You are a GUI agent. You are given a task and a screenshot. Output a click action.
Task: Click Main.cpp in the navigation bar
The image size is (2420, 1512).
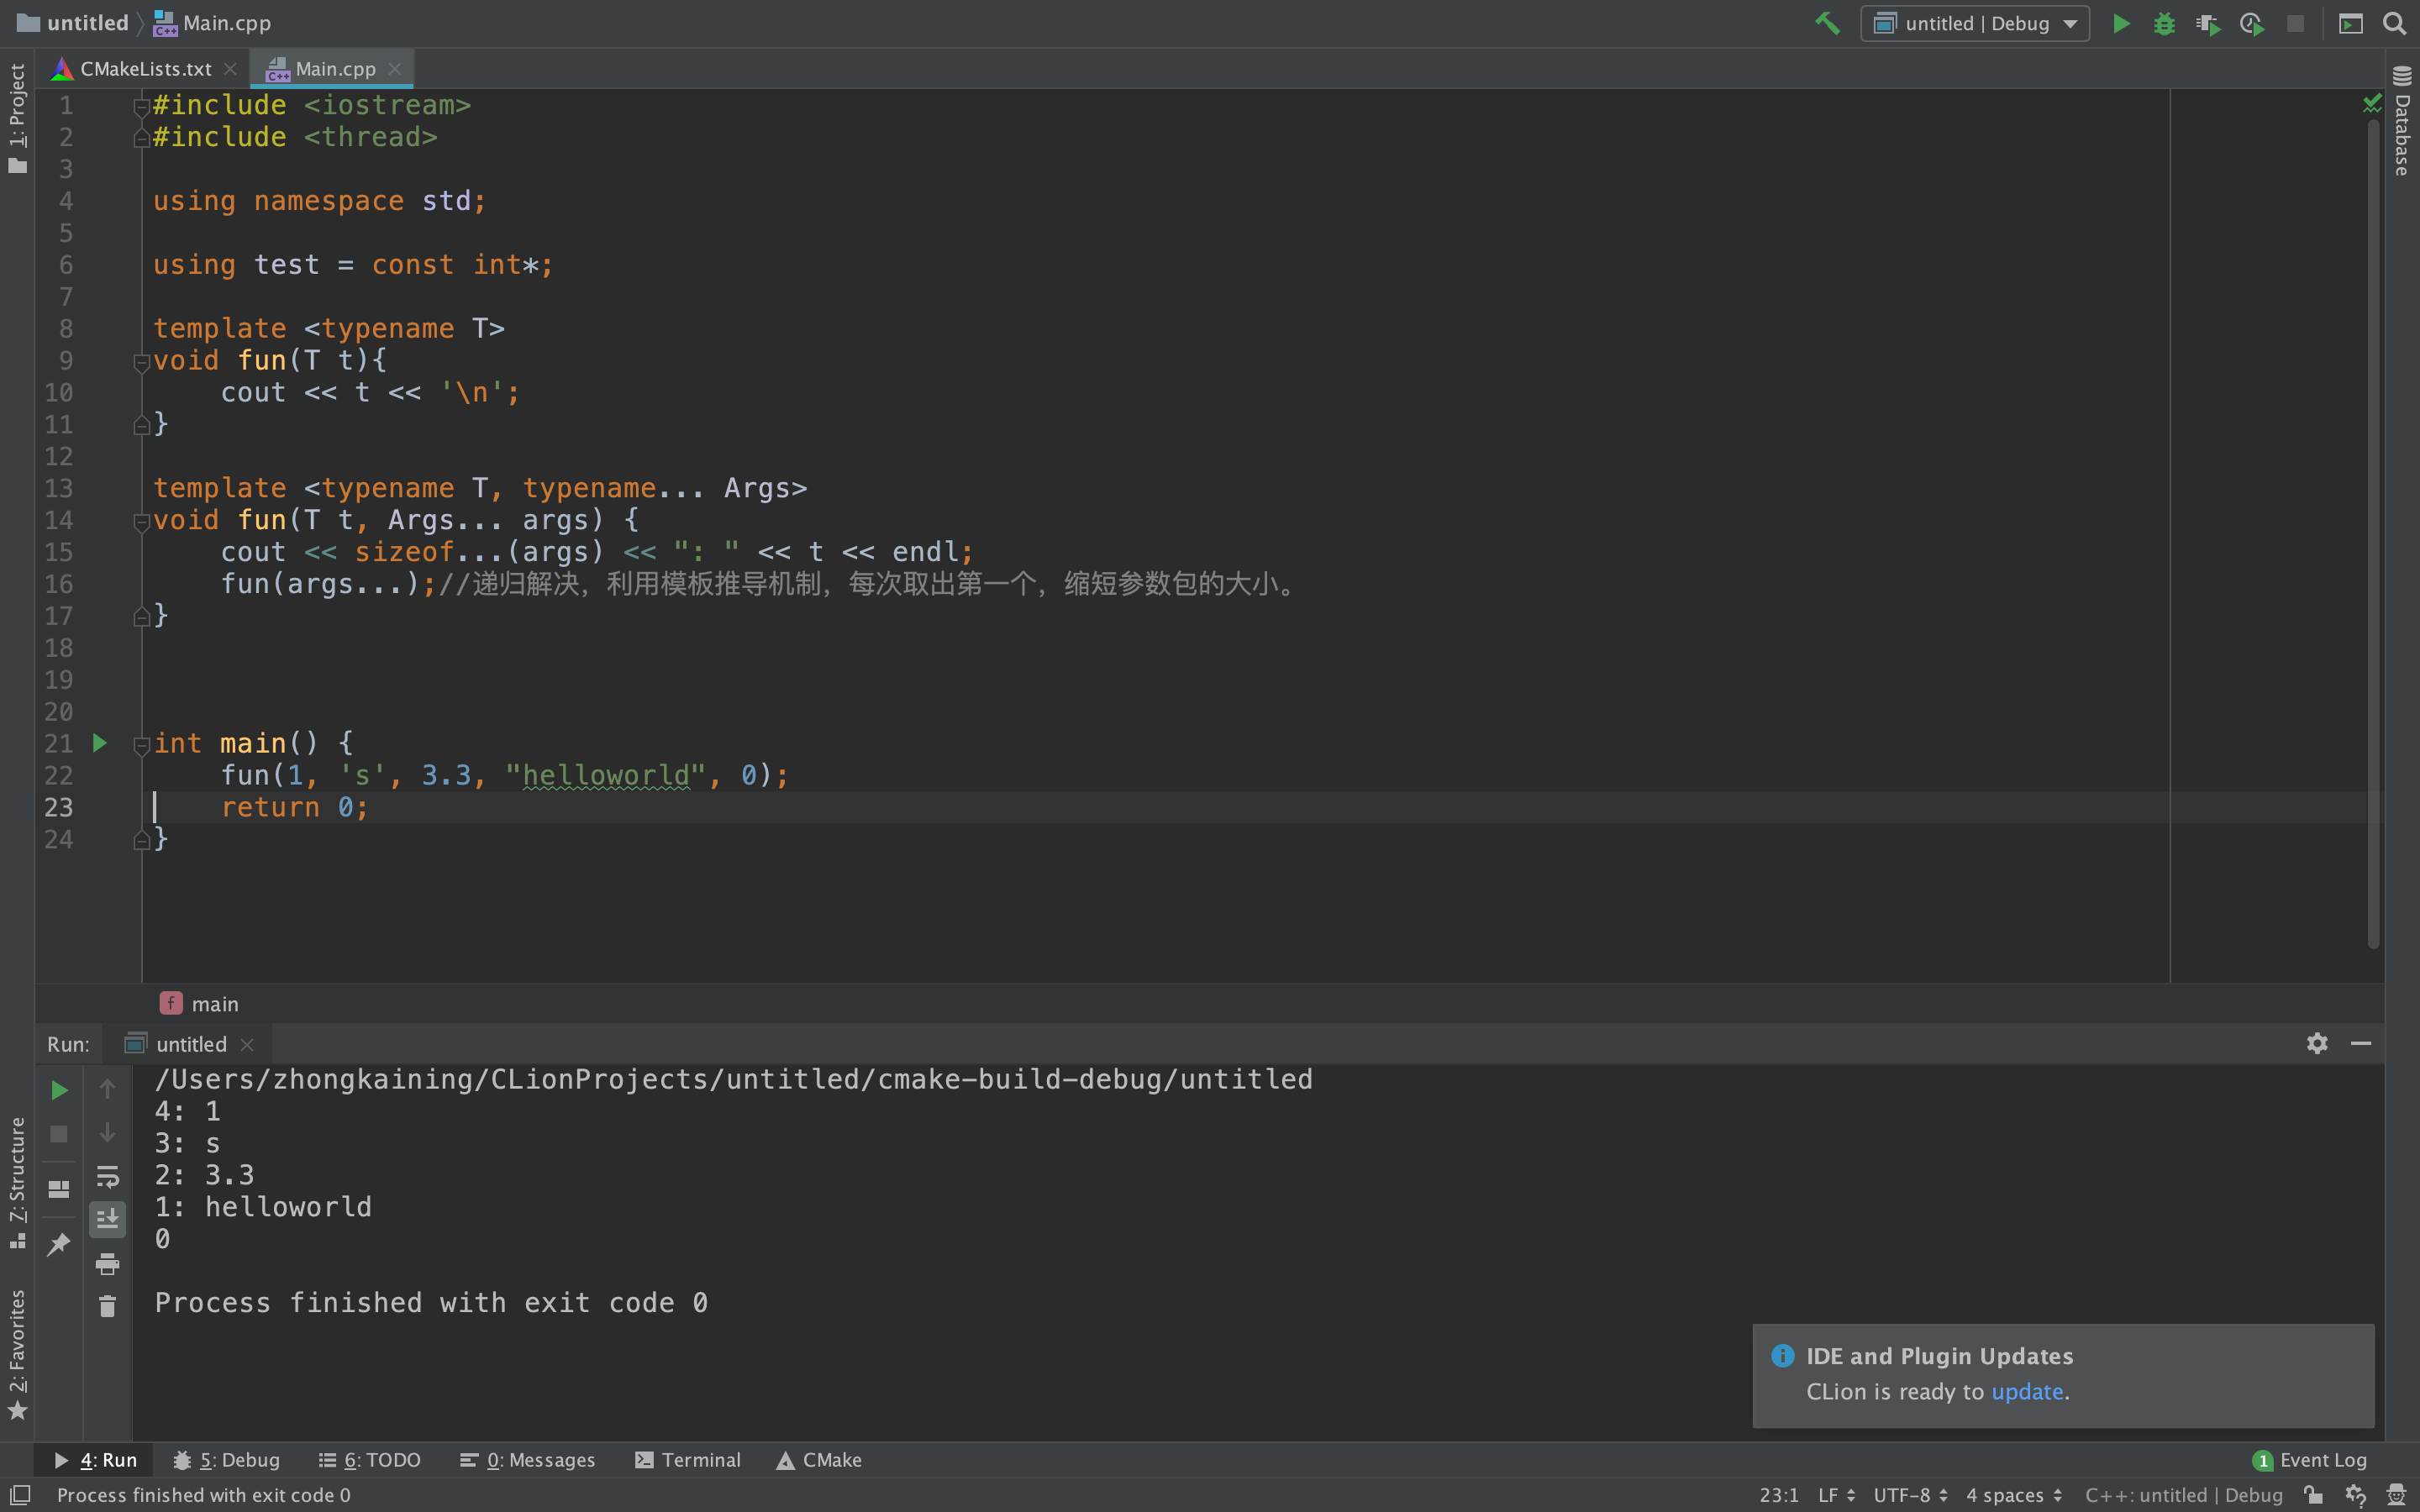tap(212, 23)
